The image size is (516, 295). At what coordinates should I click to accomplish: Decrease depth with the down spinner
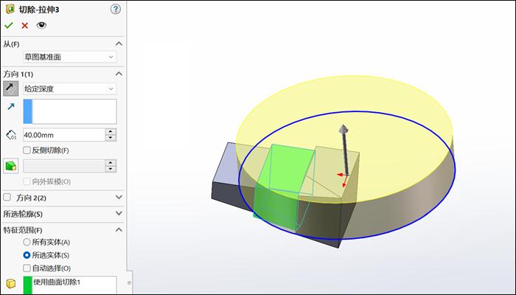pos(111,138)
